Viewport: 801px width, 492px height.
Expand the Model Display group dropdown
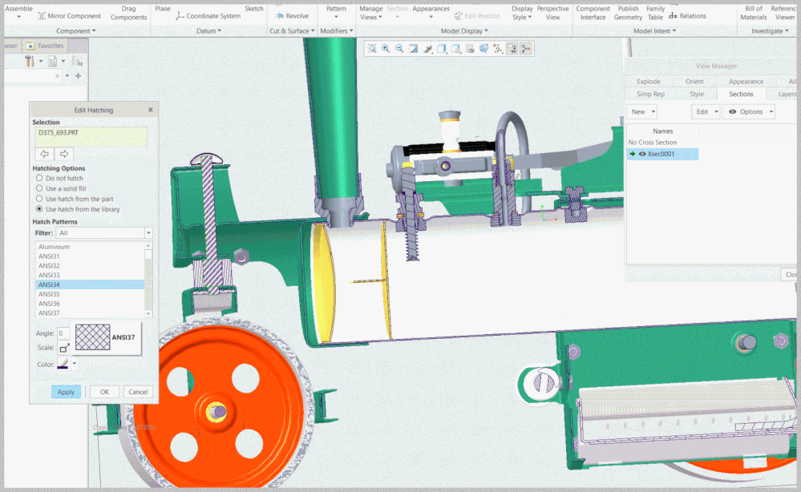pyautogui.click(x=464, y=31)
